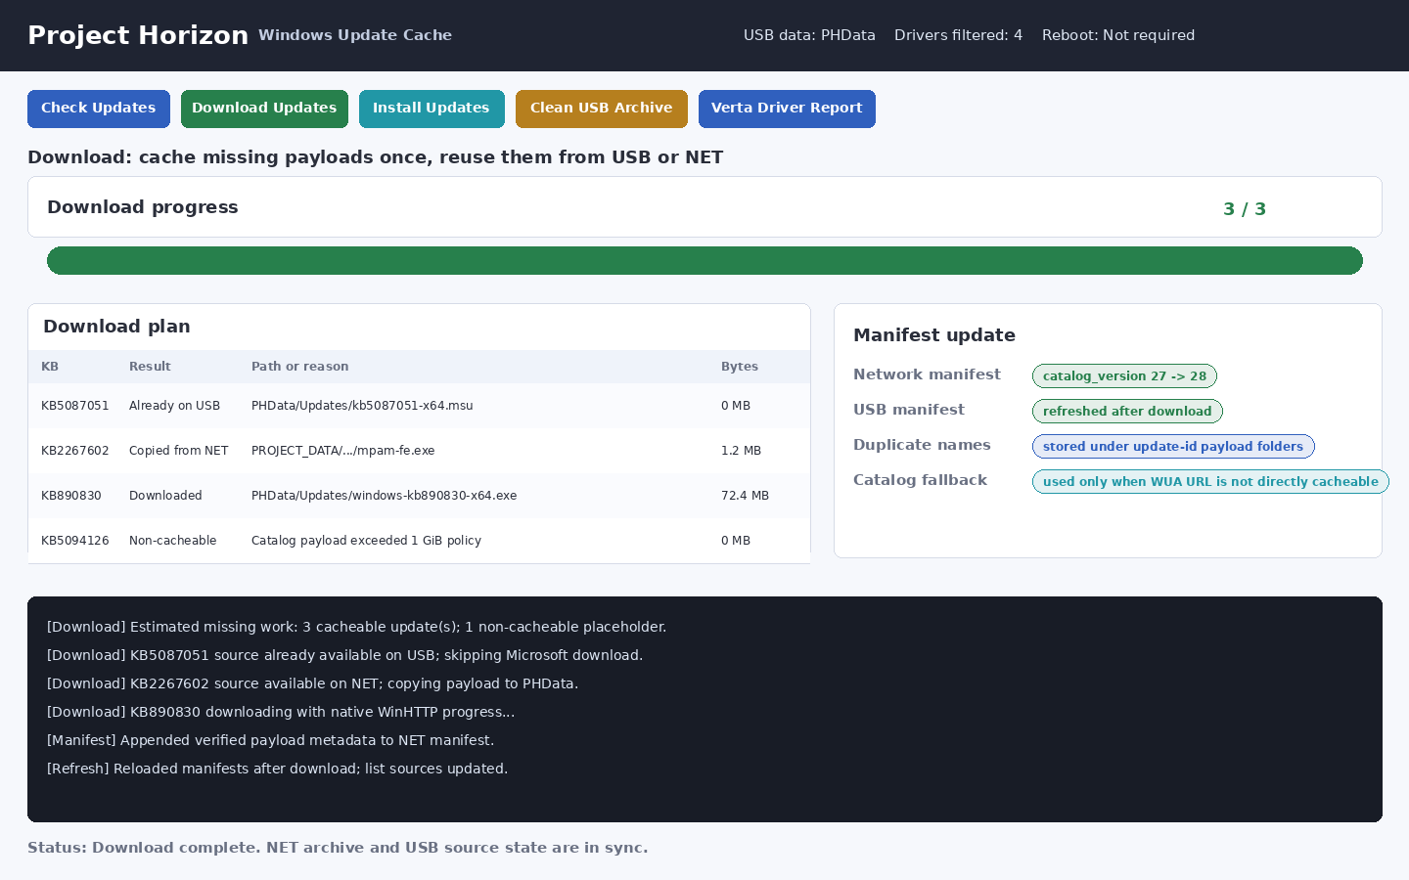Click the Path or reason column header
This screenshot has width=1409, height=880.
click(299, 367)
